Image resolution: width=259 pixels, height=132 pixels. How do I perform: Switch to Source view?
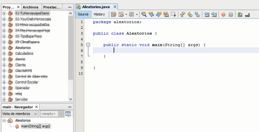tap(83, 14)
